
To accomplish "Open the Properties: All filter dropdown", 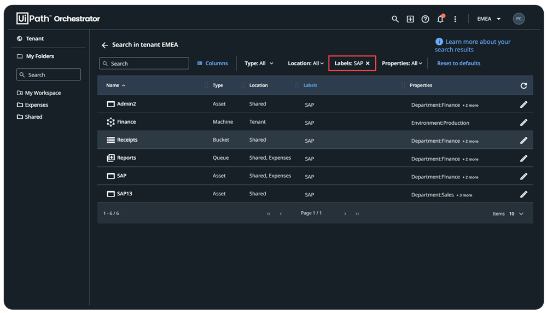I will (x=402, y=63).
